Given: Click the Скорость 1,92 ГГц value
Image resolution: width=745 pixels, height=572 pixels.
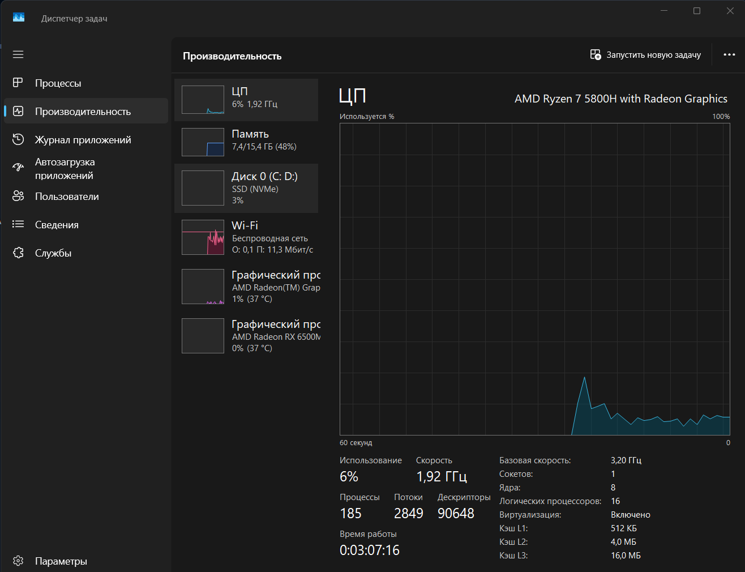Looking at the screenshot, I should click(x=442, y=477).
